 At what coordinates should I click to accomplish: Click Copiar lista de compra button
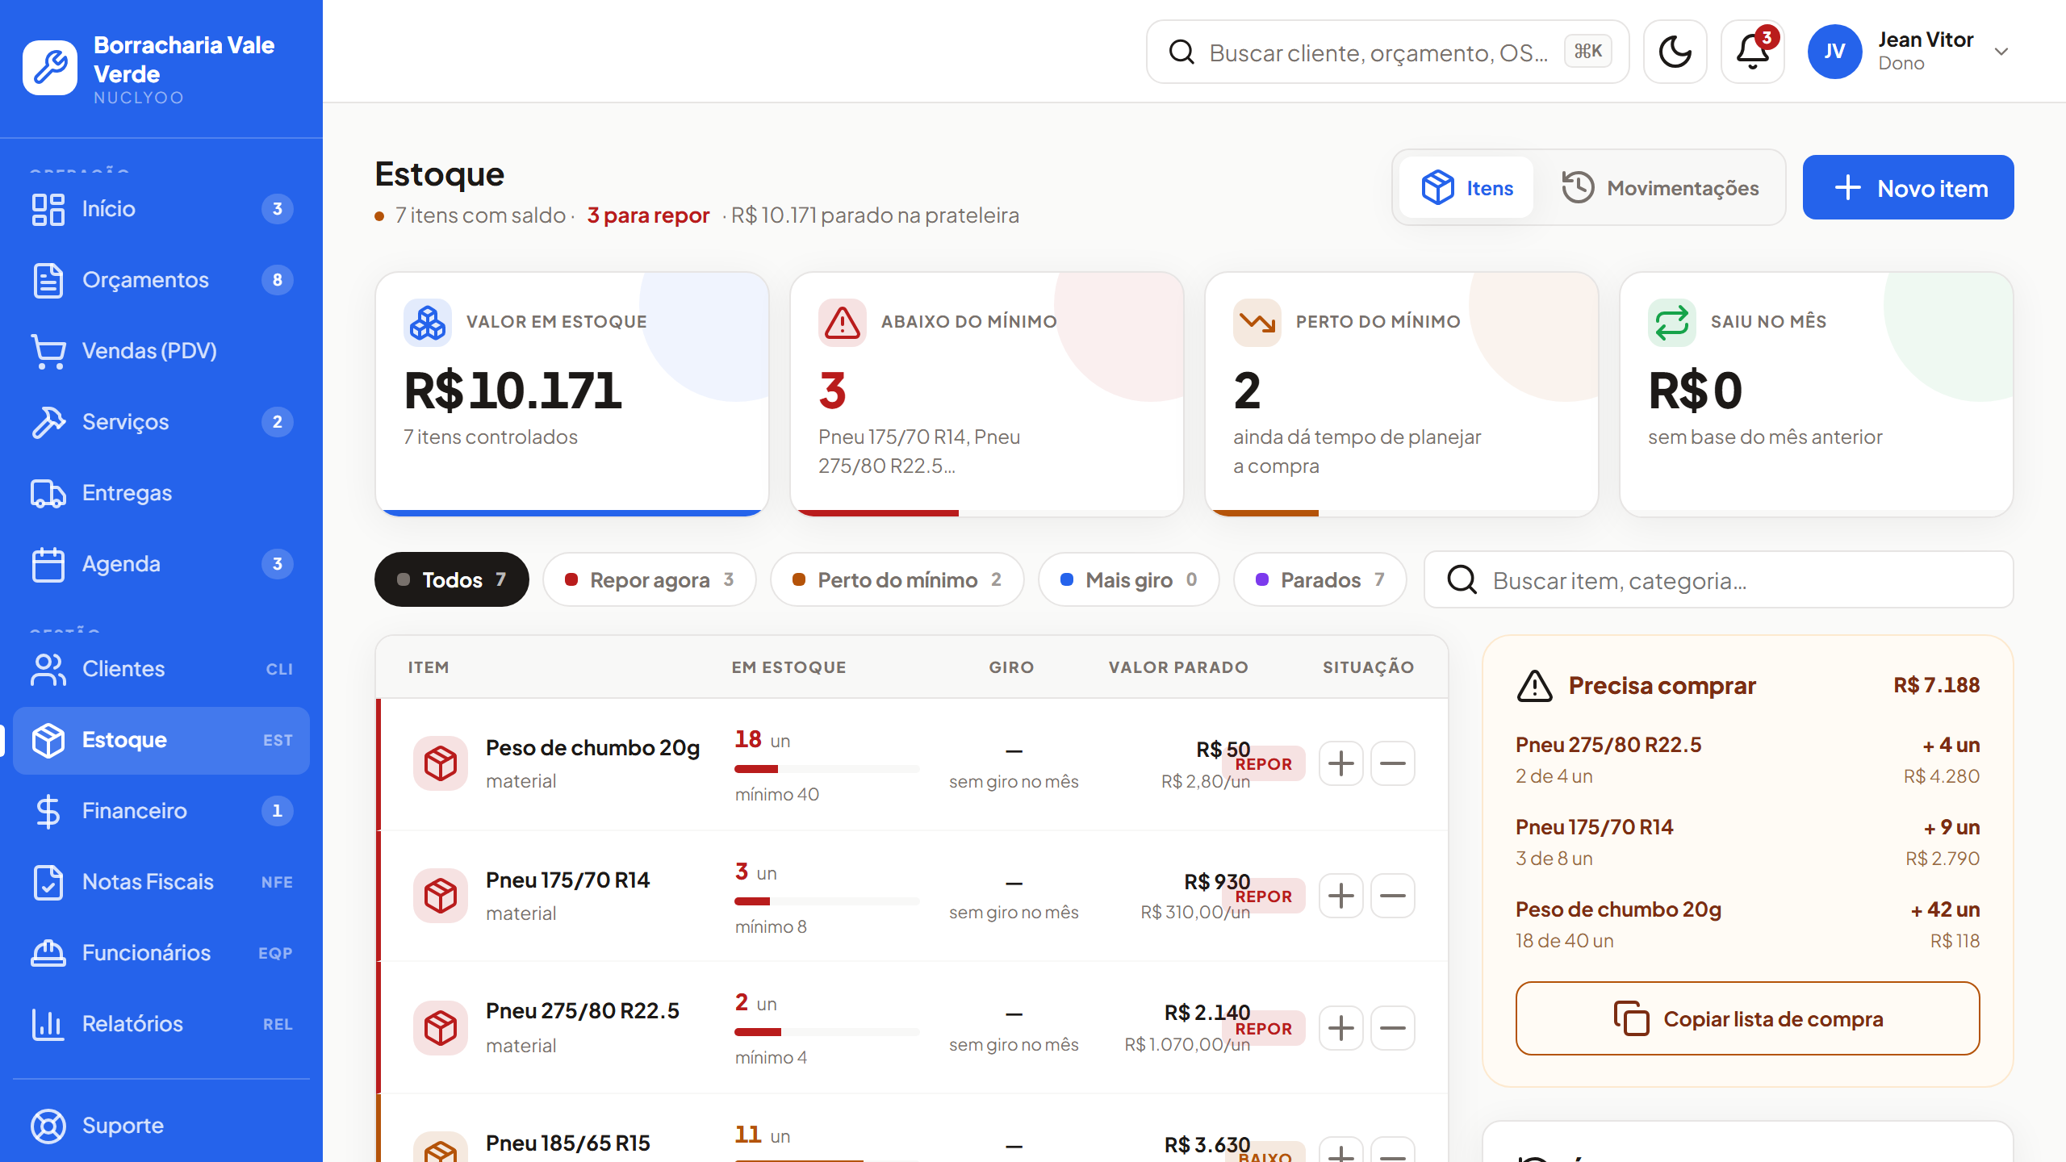[1747, 1018]
